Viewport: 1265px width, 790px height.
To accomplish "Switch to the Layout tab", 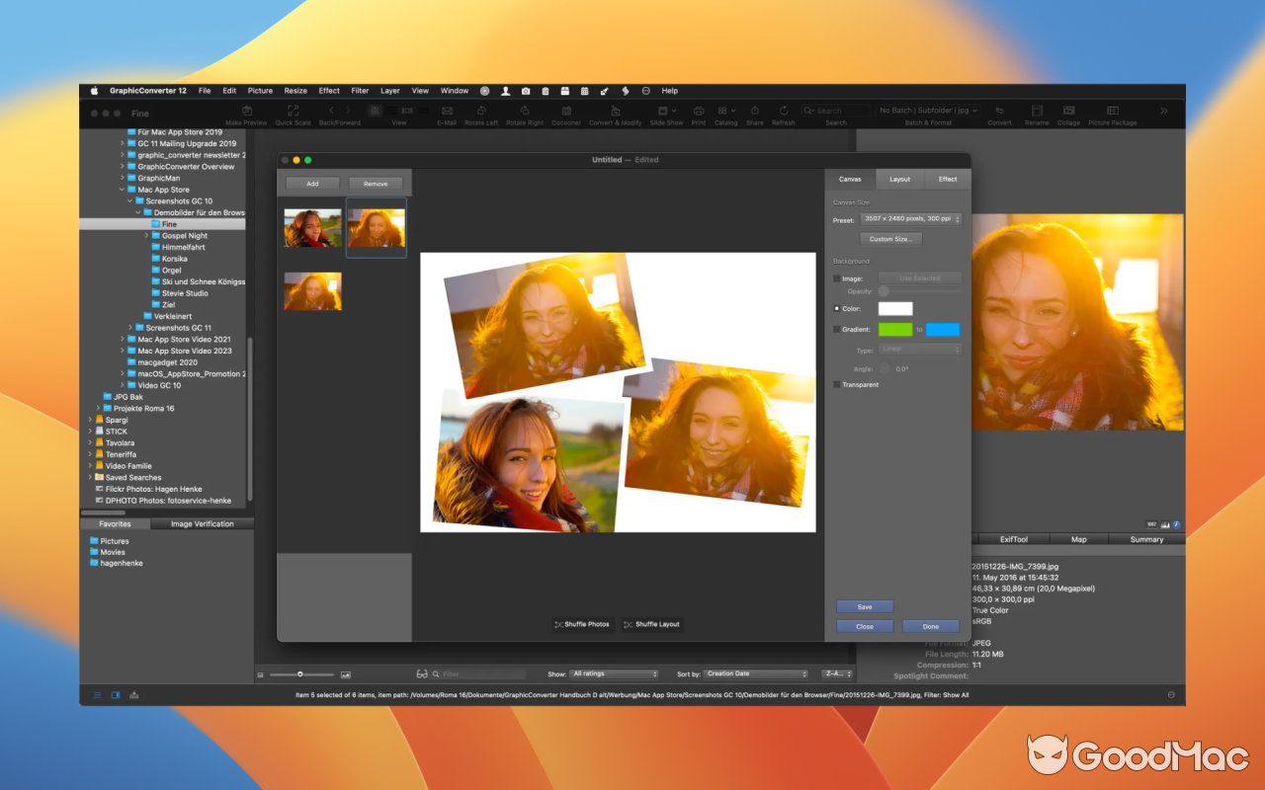I will click(898, 179).
